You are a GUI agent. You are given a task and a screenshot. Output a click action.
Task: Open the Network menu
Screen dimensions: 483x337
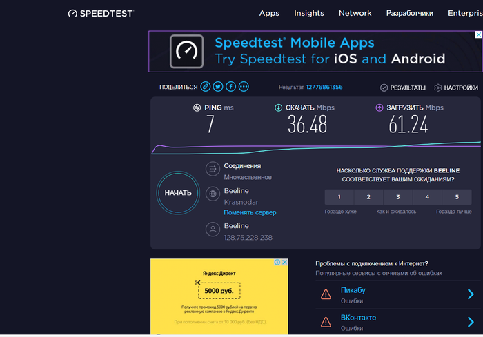coord(355,13)
